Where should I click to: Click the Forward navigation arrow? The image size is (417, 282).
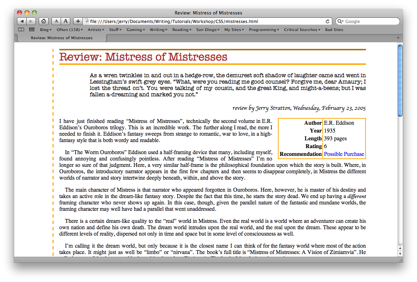point(31,22)
